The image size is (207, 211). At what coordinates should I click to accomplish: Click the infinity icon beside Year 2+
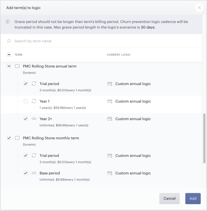tap(34, 119)
